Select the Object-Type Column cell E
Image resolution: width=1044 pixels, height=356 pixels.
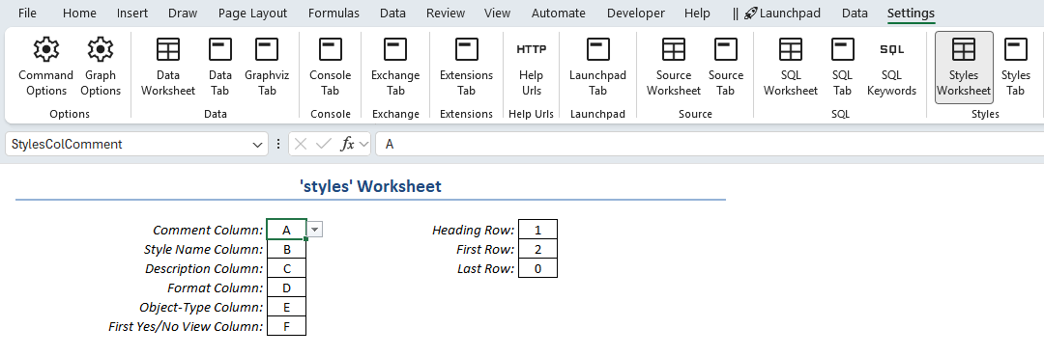click(x=286, y=308)
